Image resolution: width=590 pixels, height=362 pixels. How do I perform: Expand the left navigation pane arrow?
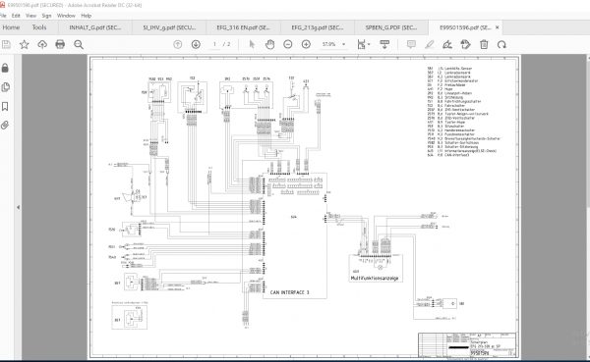18,207
